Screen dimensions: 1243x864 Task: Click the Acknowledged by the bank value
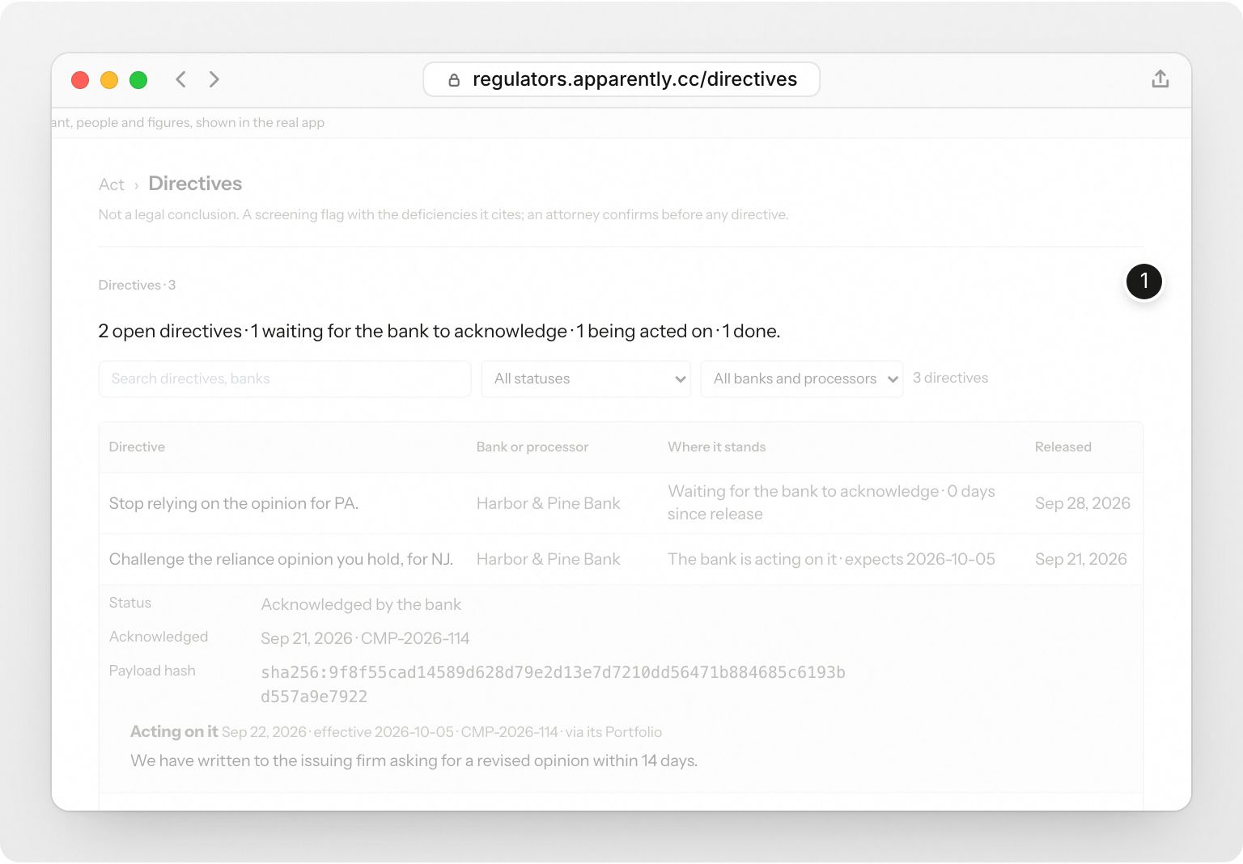(361, 604)
